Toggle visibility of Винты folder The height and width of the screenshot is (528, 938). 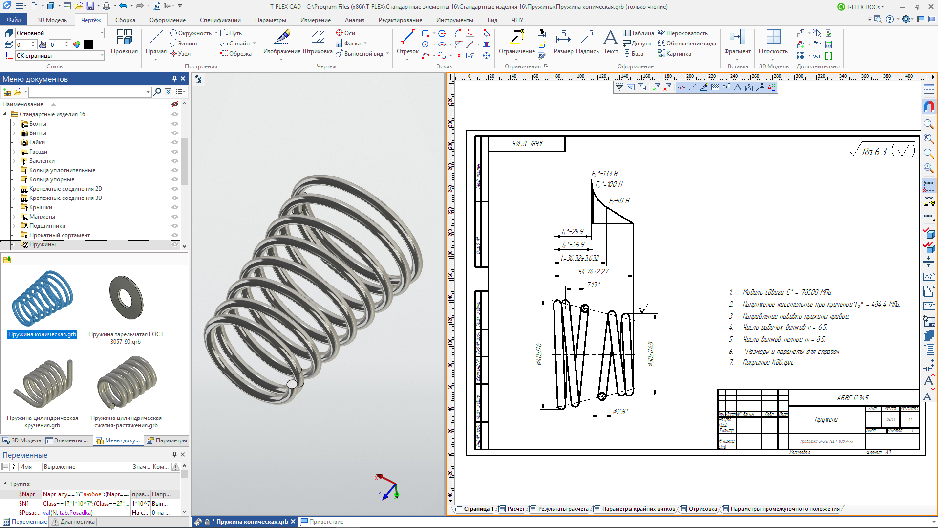pos(174,133)
